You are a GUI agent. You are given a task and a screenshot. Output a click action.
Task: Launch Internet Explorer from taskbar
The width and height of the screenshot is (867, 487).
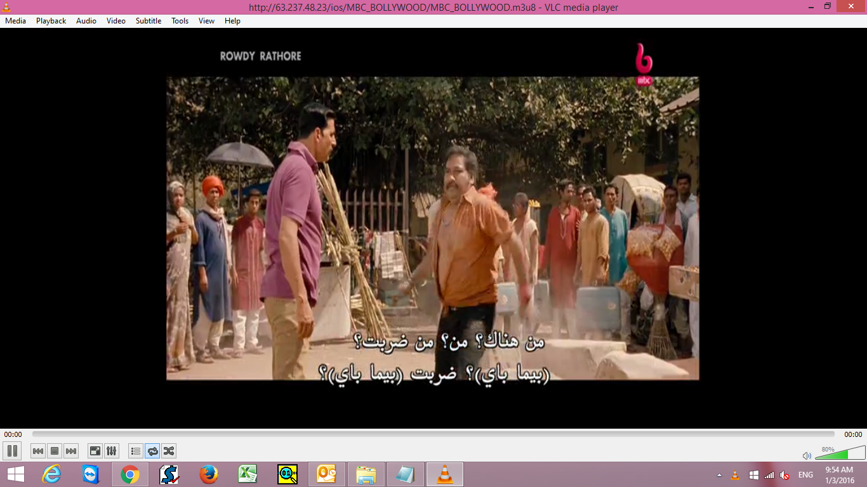coord(52,474)
